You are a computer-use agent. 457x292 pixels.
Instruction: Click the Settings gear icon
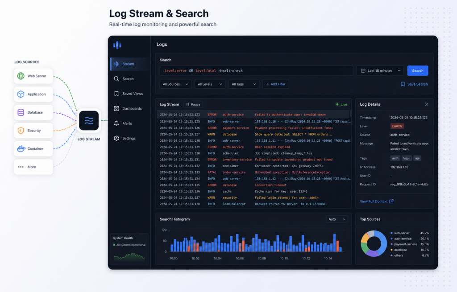coord(116,138)
